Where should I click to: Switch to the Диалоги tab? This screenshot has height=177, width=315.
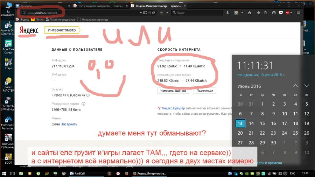[43, 6]
